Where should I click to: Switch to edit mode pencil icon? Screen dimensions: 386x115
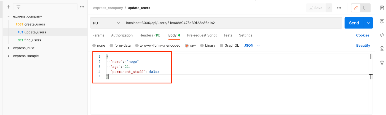(x=356, y=8)
